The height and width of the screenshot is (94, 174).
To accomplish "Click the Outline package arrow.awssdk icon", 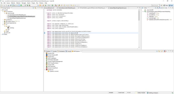I will point(145,10).
